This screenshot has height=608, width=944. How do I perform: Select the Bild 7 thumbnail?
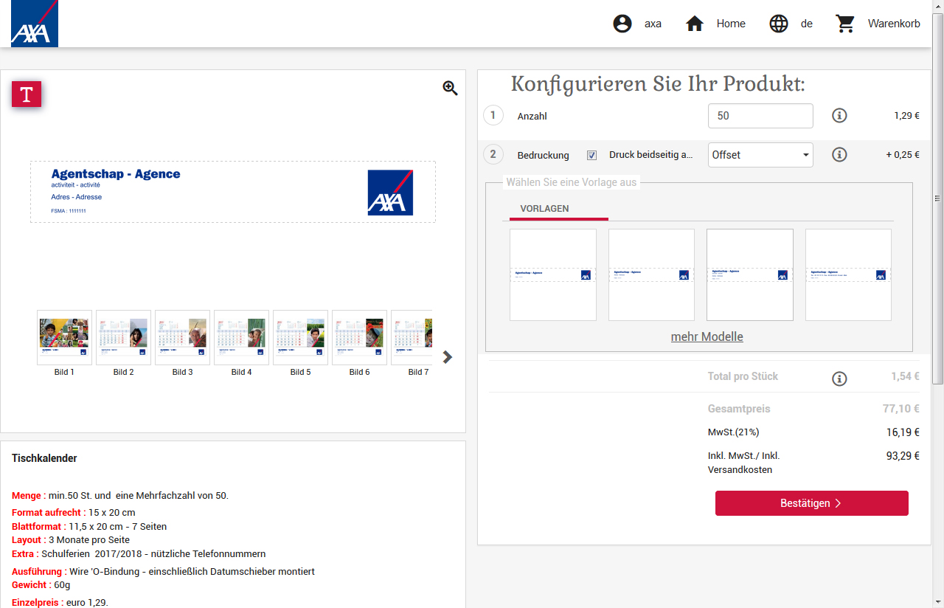point(412,337)
